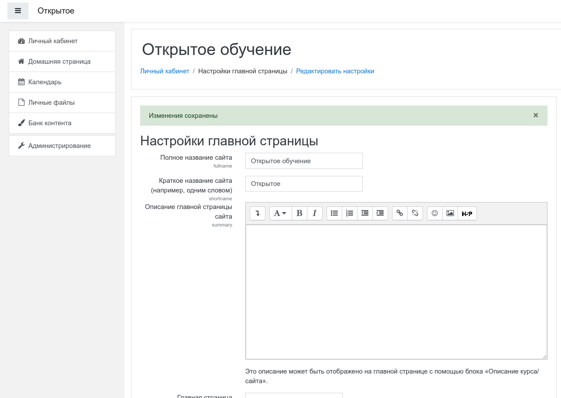The width and height of the screenshot is (561, 398).
Task: Click the indent button
Action: point(380,213)
